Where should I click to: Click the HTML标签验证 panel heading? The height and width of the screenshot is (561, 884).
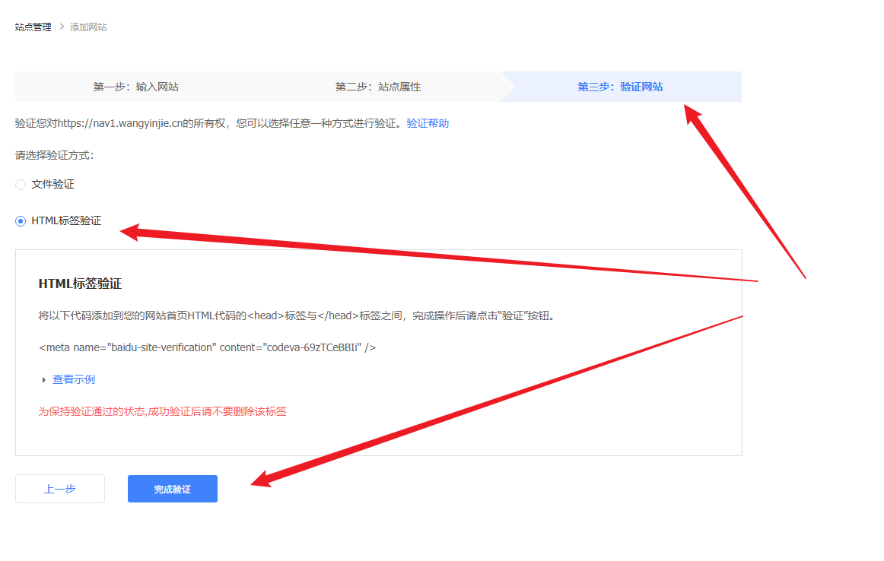pos(80,284)
